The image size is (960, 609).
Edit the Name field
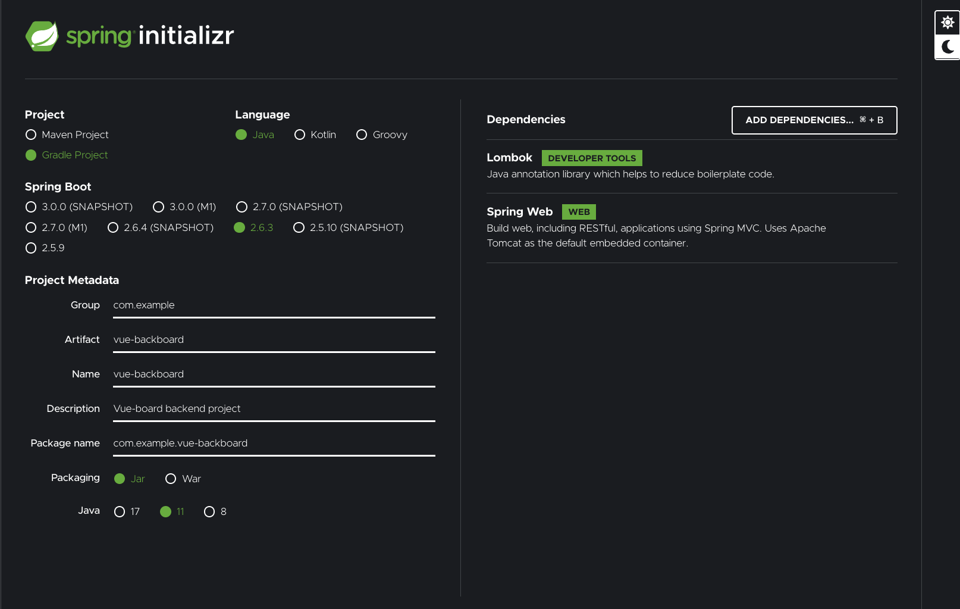coord(274,374)
